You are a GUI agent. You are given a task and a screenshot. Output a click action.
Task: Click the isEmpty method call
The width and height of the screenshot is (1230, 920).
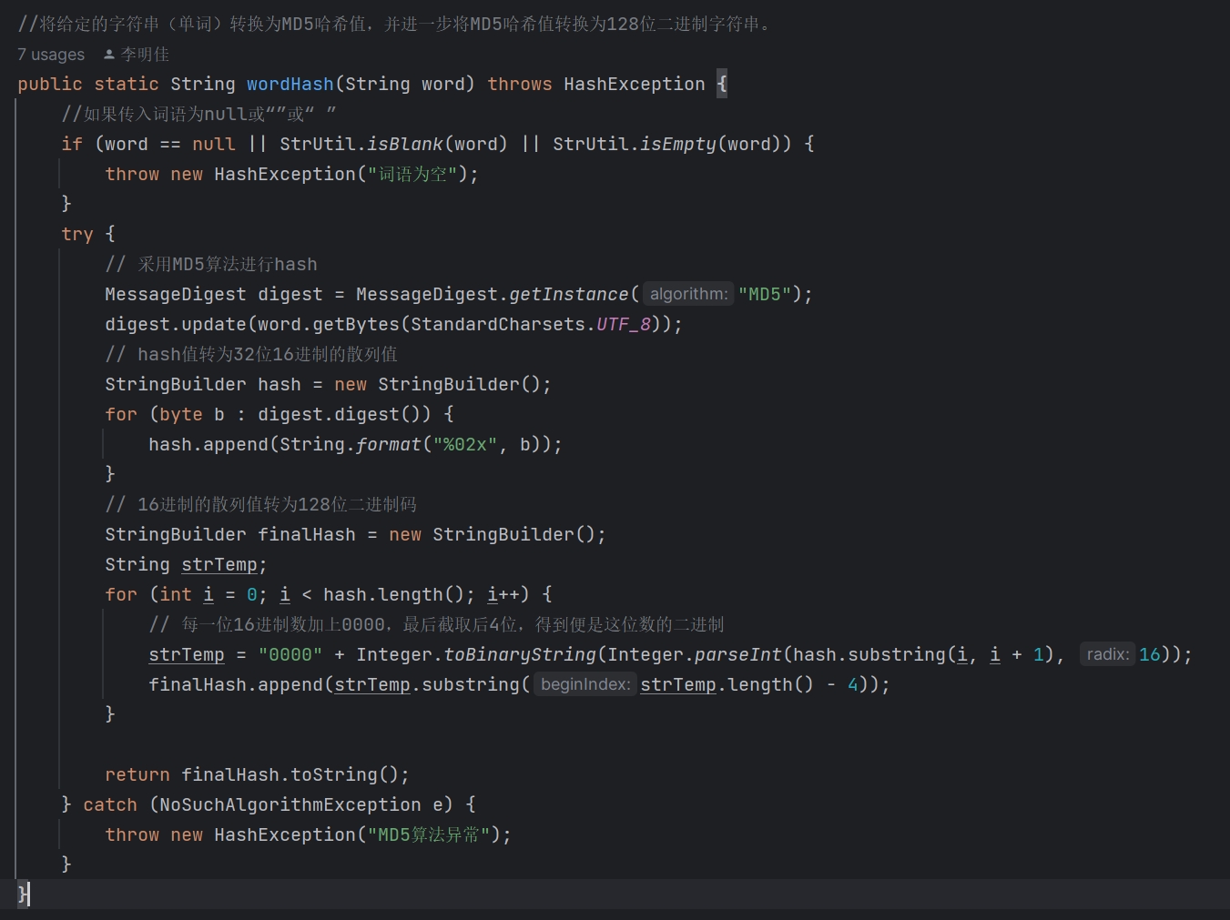[x=678, y=144]
